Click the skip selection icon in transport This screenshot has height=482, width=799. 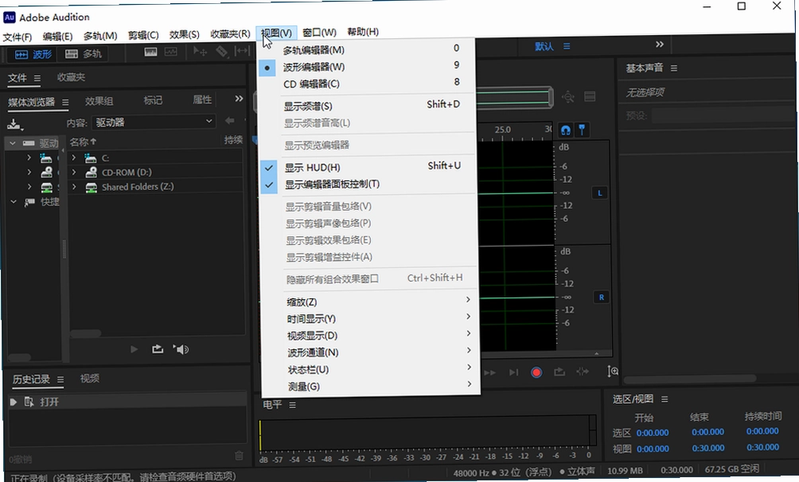[x=583, y=372]
